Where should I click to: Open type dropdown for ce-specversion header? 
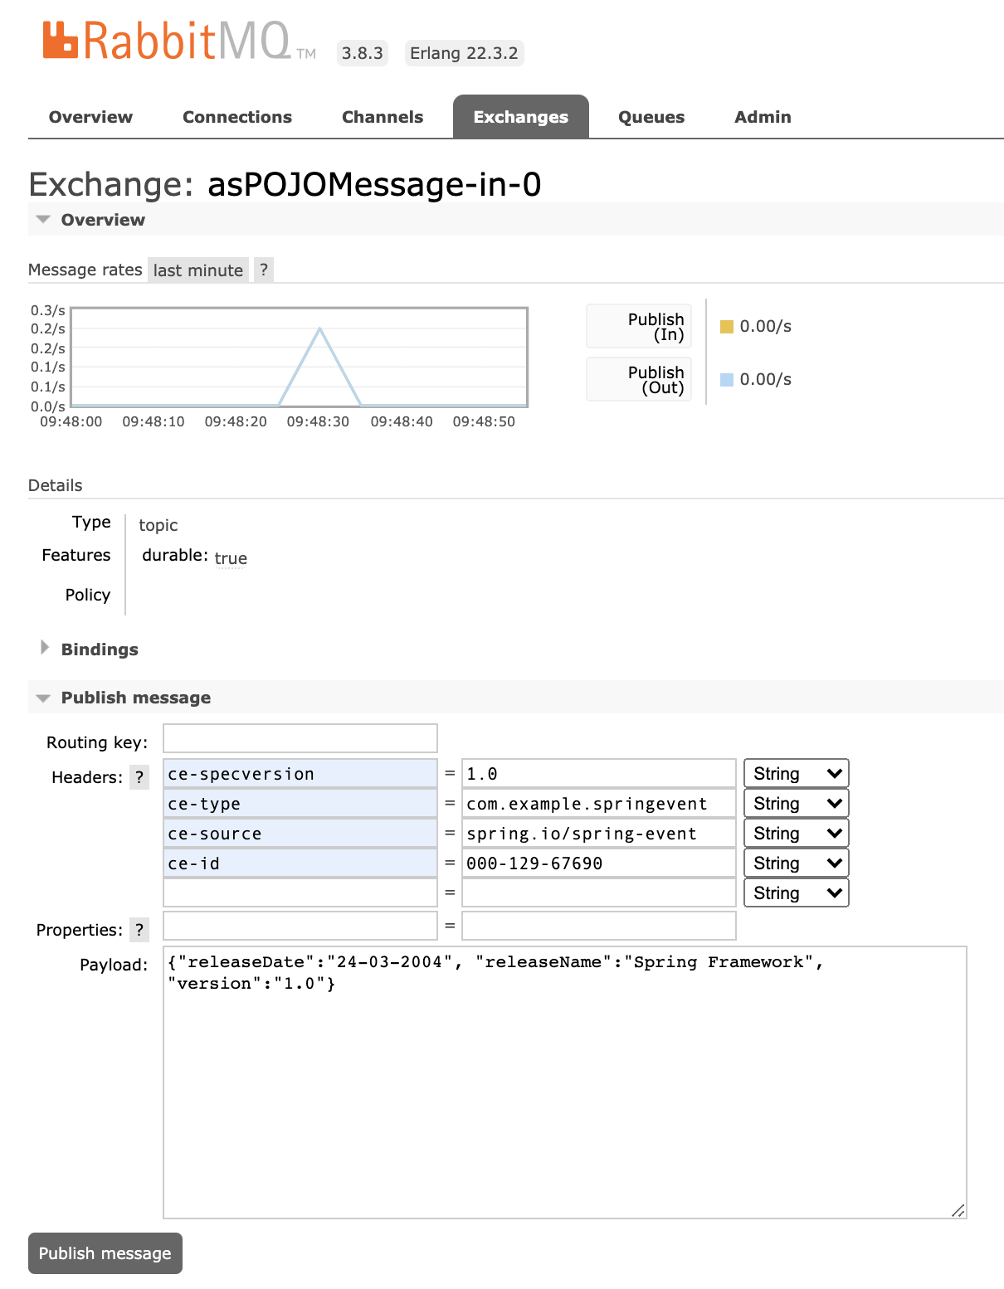[x=797, y=773]
